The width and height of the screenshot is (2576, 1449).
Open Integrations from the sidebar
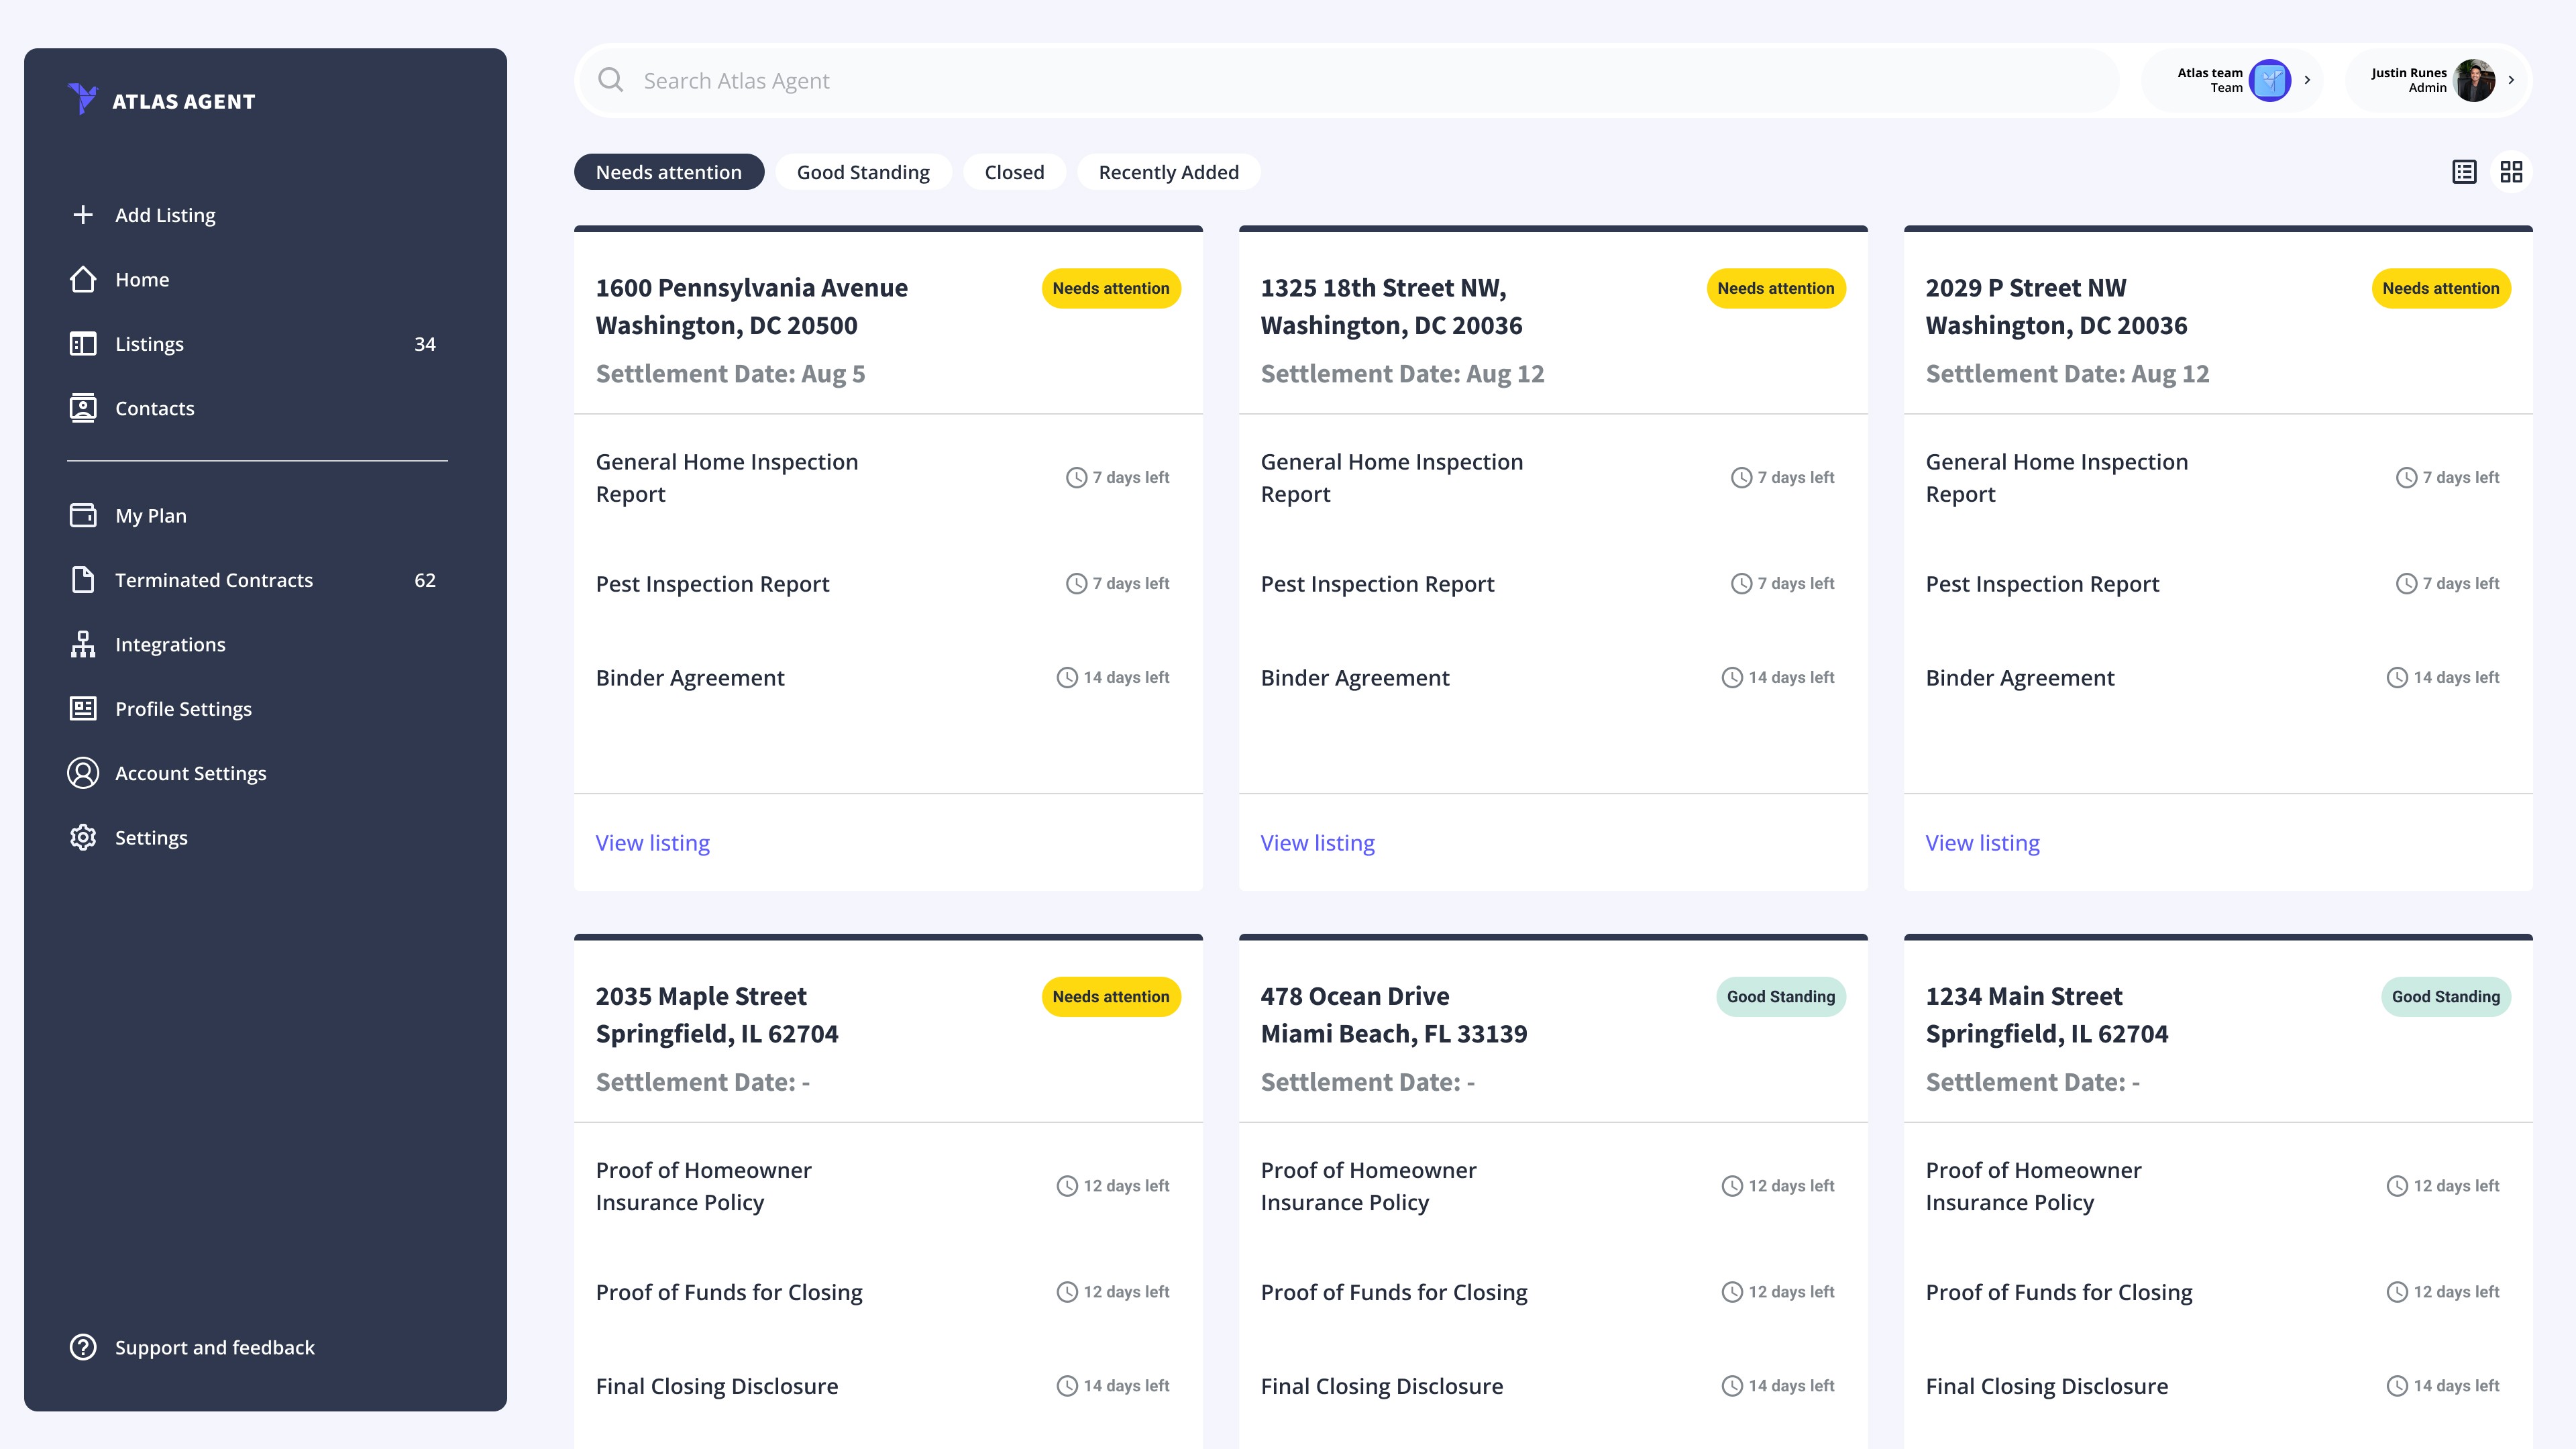(170, 645)
